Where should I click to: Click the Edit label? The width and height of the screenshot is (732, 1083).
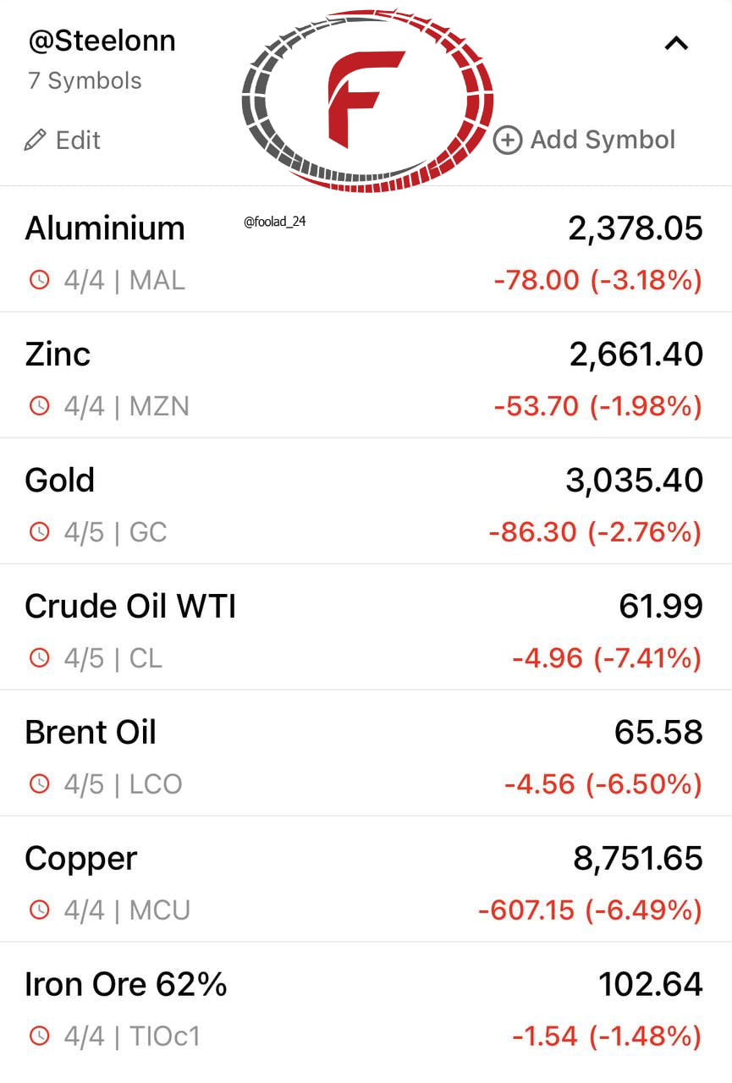[x=78, y=140]
